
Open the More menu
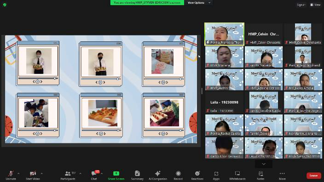tap(282, 176)
